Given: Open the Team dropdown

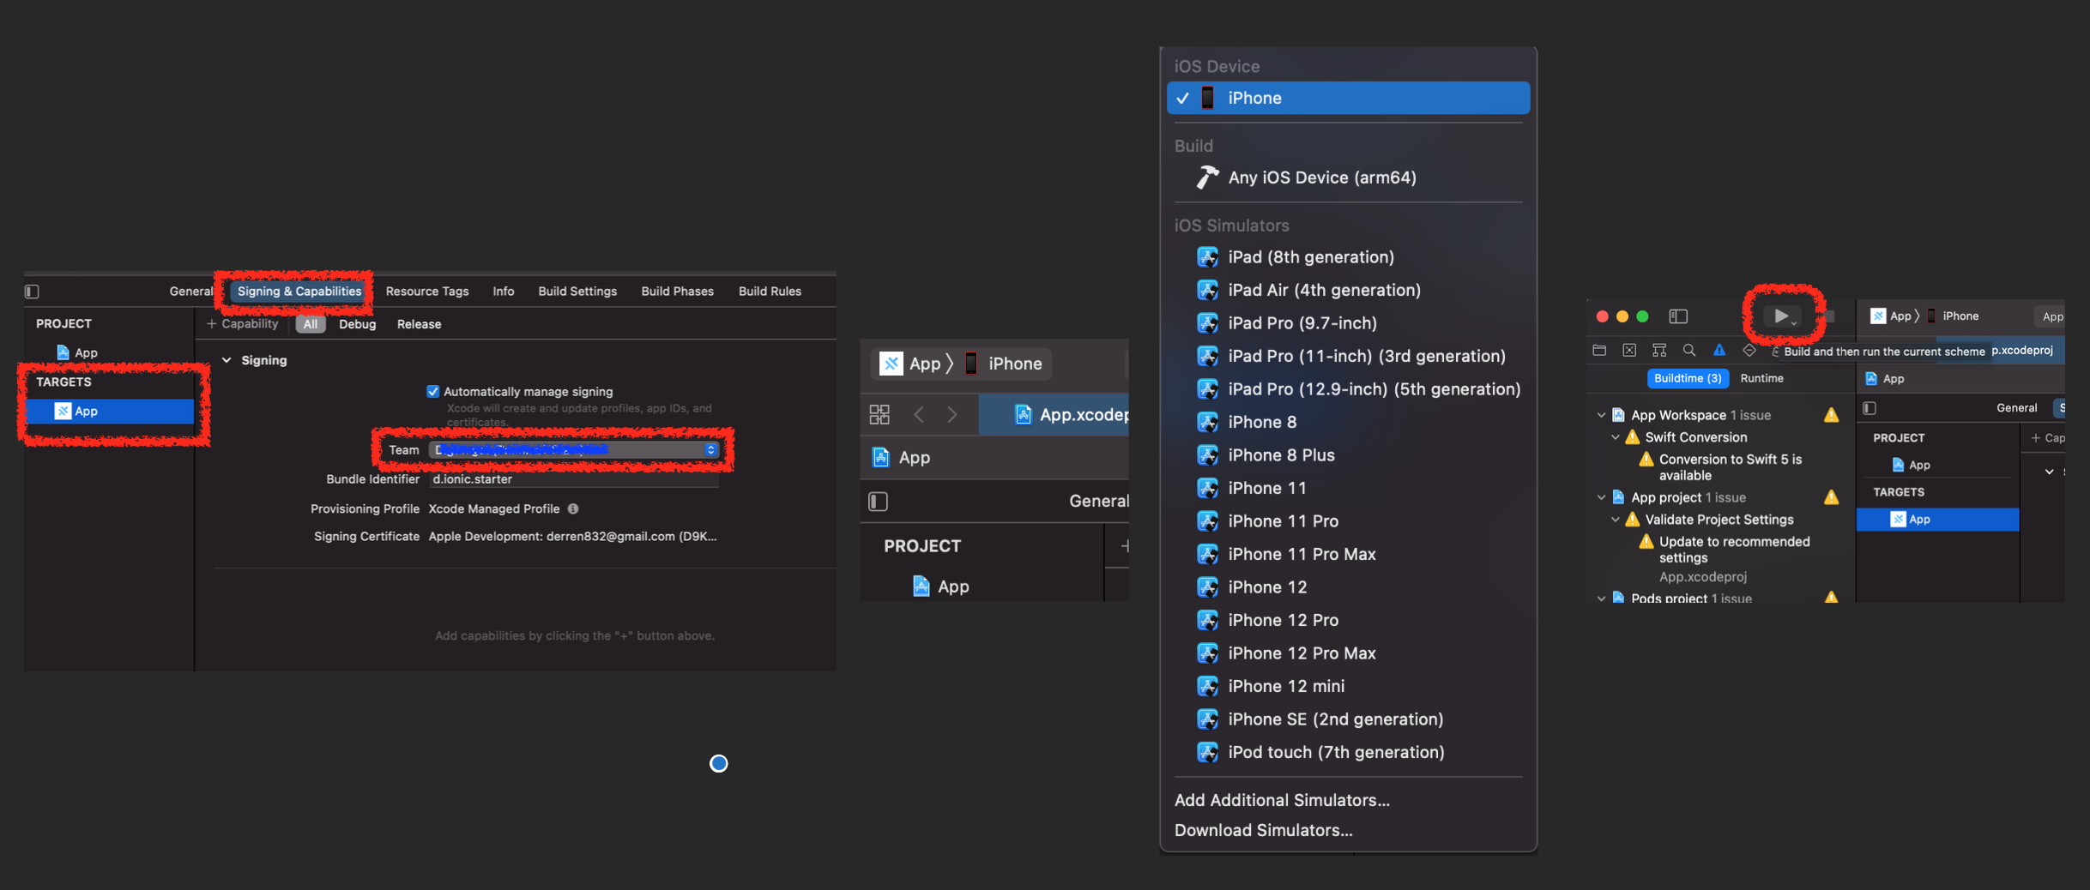Looking at the screenshot, I should click(573, 449).
